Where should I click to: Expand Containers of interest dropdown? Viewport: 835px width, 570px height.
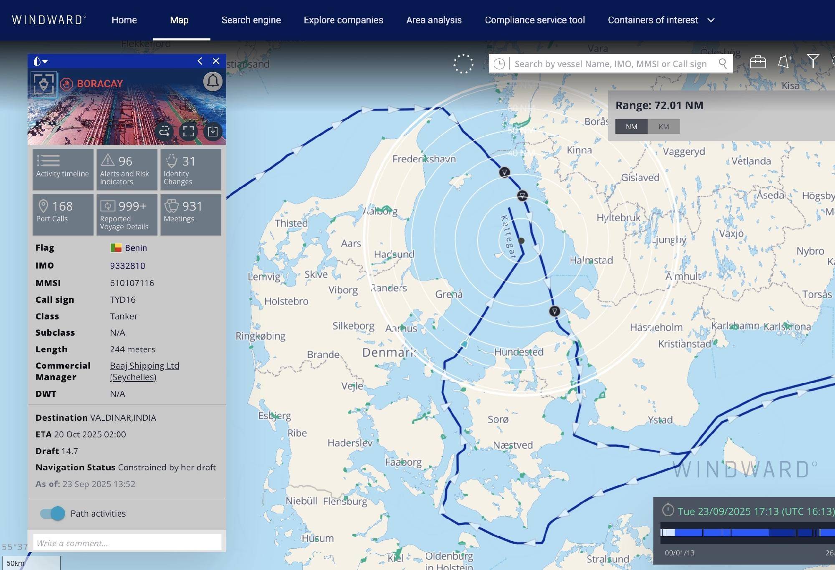pos(711,20)
